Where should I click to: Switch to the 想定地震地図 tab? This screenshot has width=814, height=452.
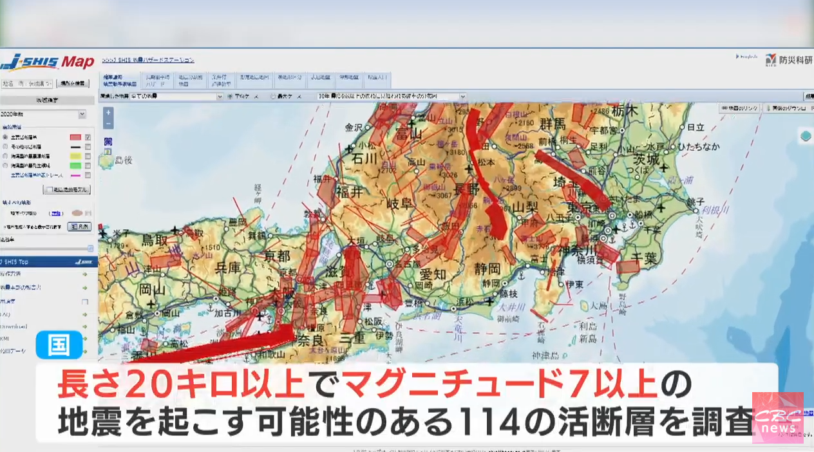tap(254, 80)
